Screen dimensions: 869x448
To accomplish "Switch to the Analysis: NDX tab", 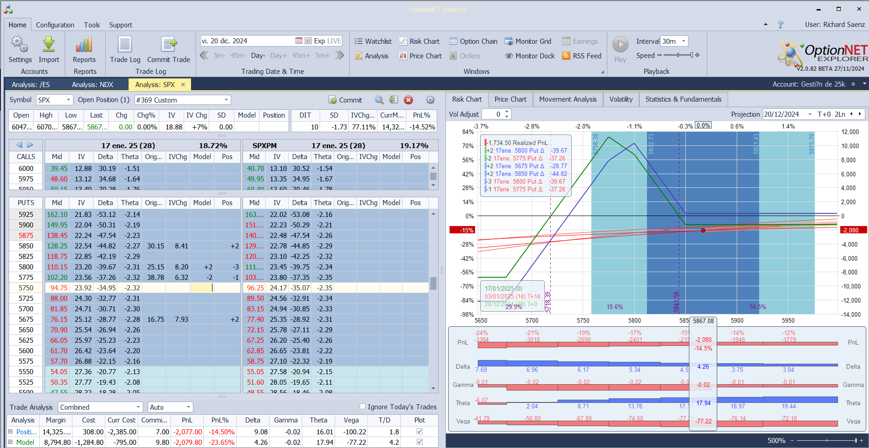I will [x=93, y=85].
